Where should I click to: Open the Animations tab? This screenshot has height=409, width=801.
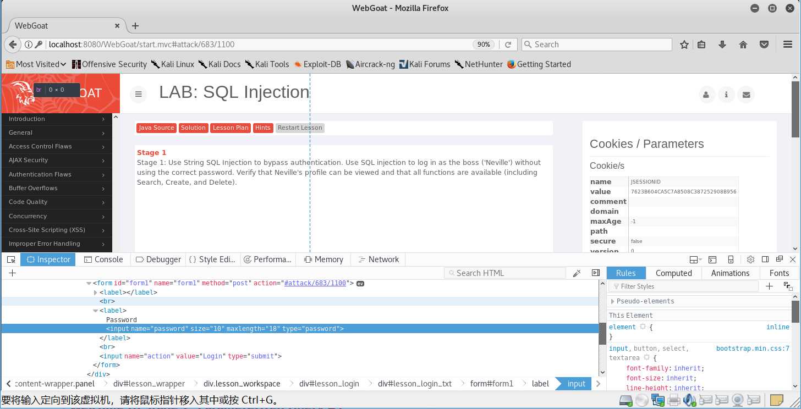pos(730,273)
